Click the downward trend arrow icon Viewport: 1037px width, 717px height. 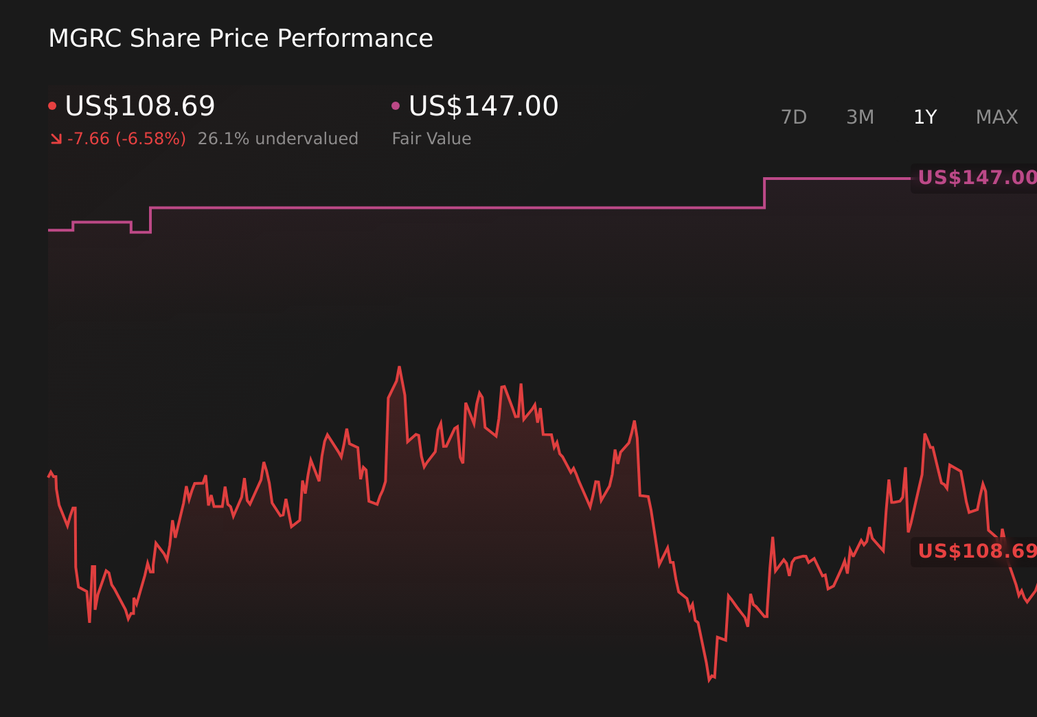click(x=56, y=138)
